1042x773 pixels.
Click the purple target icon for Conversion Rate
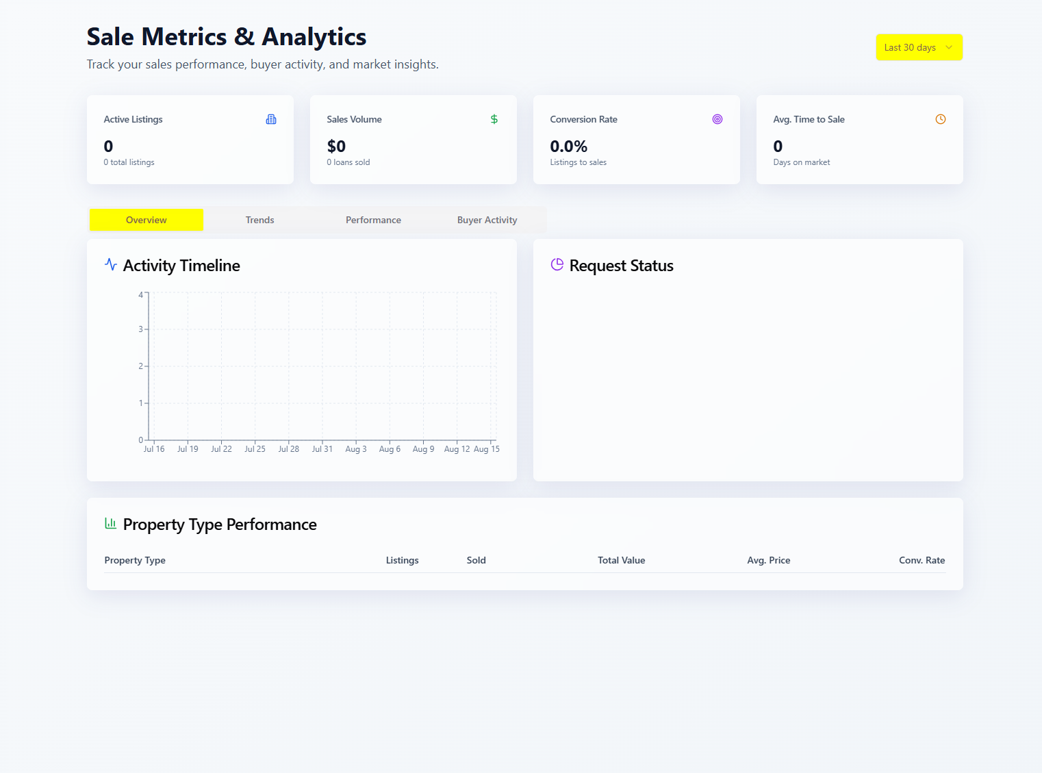[x=717, y=119]
